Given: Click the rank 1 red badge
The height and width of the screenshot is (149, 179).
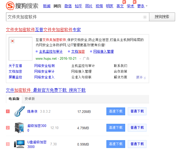Looking at the screenshot, I should [x=8, y=111].
